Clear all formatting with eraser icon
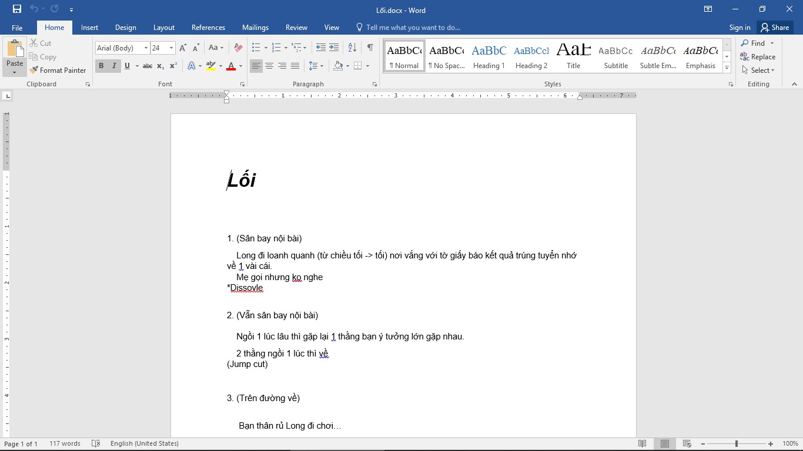 pos(238,48)
